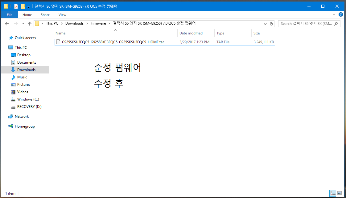Switch to the View tab
Viewport: 346px width, 198px height.
(x=62, y=15)
